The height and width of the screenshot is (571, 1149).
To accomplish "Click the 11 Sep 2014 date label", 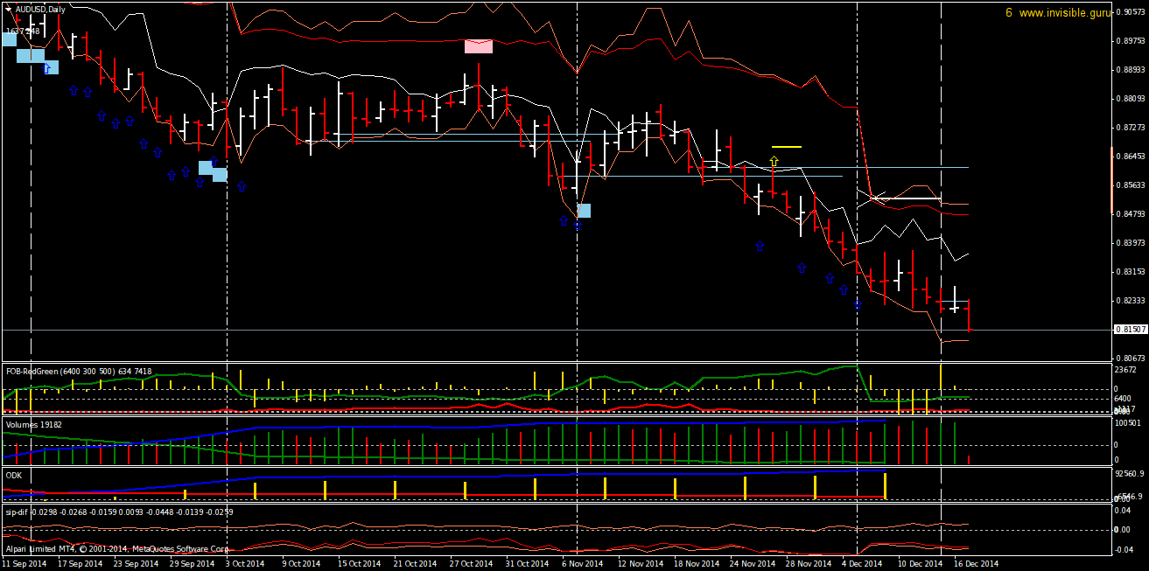I will pos(25,564).
